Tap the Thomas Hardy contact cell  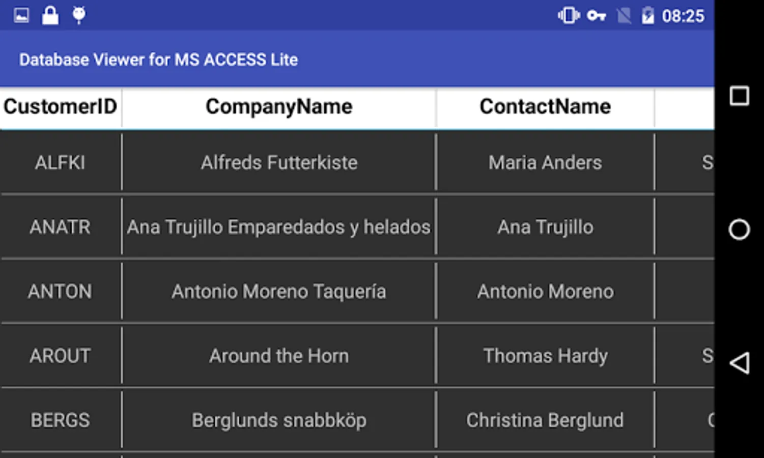point(545,356)
